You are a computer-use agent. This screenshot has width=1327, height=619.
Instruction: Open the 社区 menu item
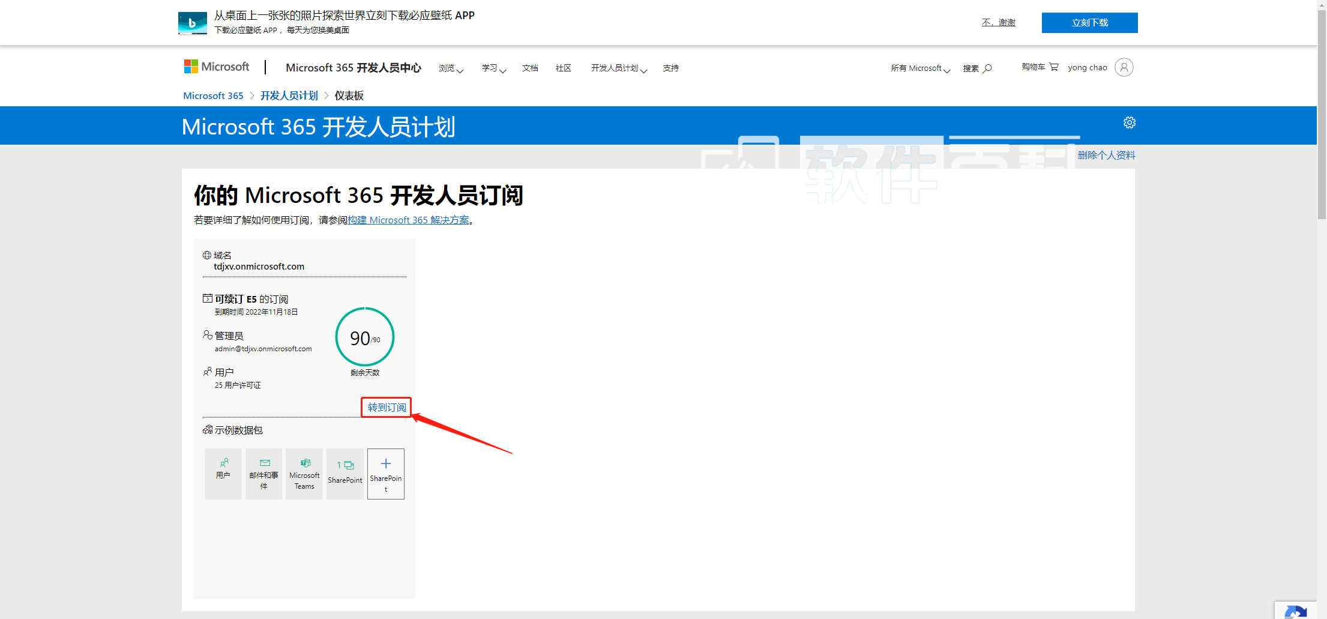(x=563, y=68)
